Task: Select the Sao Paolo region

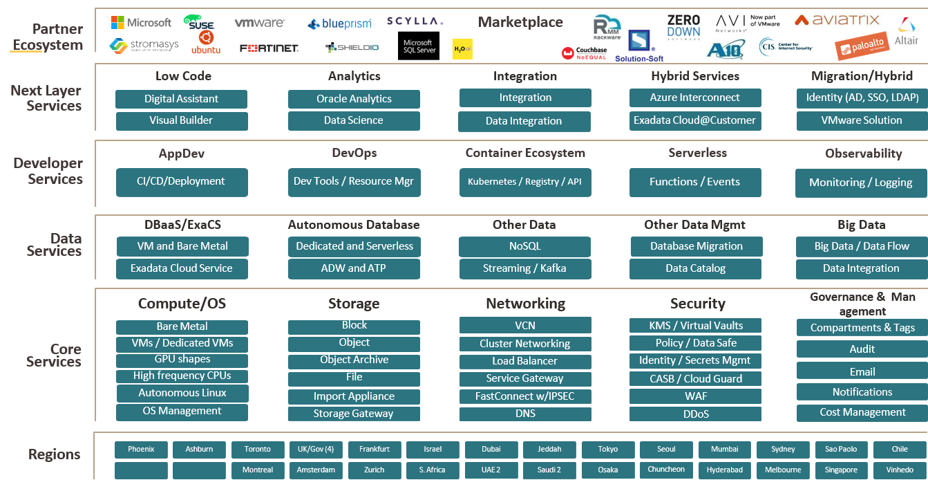Action: click(x=841, y=450)
